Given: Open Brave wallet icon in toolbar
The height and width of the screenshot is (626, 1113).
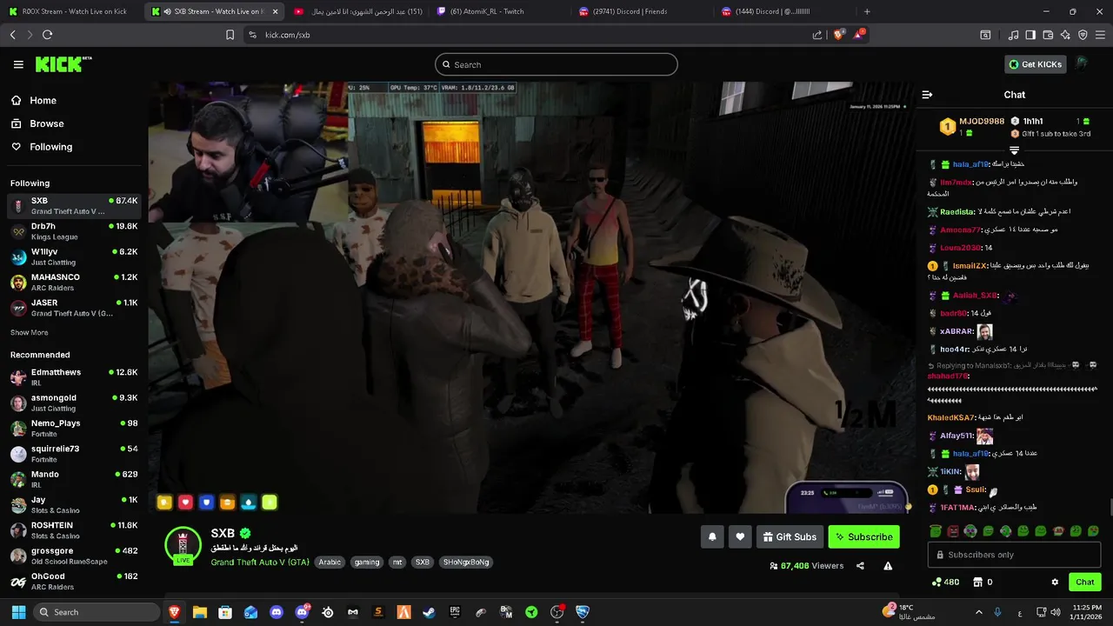Looking at the screenshot, I should pyautogui.click(x=1048, y=35).
